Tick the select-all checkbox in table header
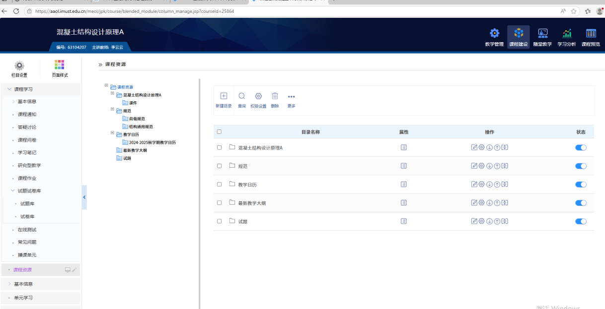The image size is (605, 309). [219, 132]
